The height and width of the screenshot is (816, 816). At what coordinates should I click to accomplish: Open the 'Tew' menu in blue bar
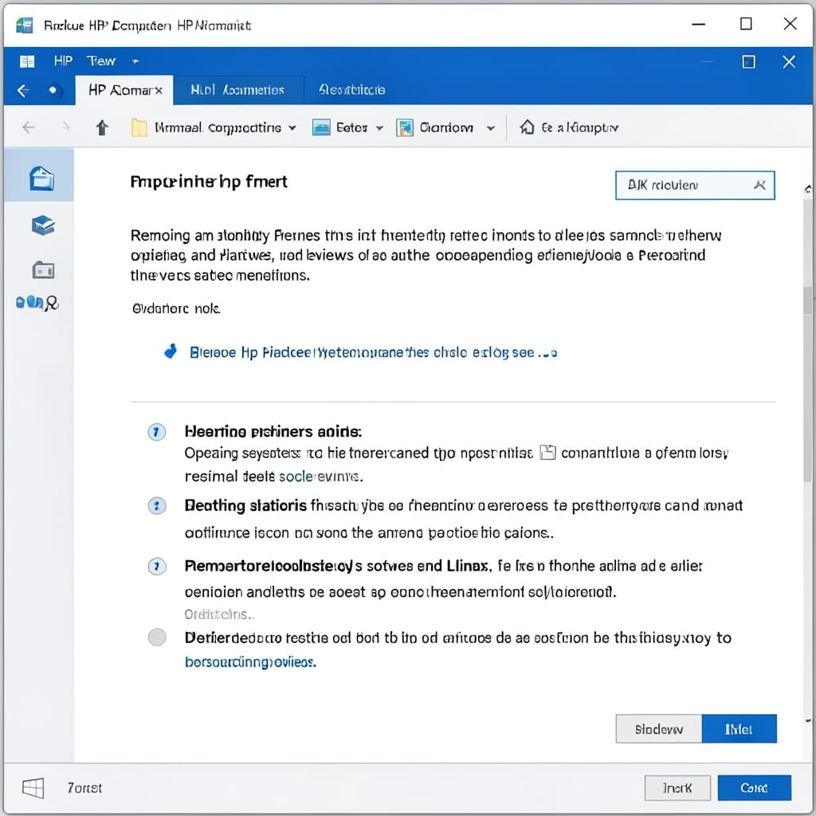(x=101, y=61)
